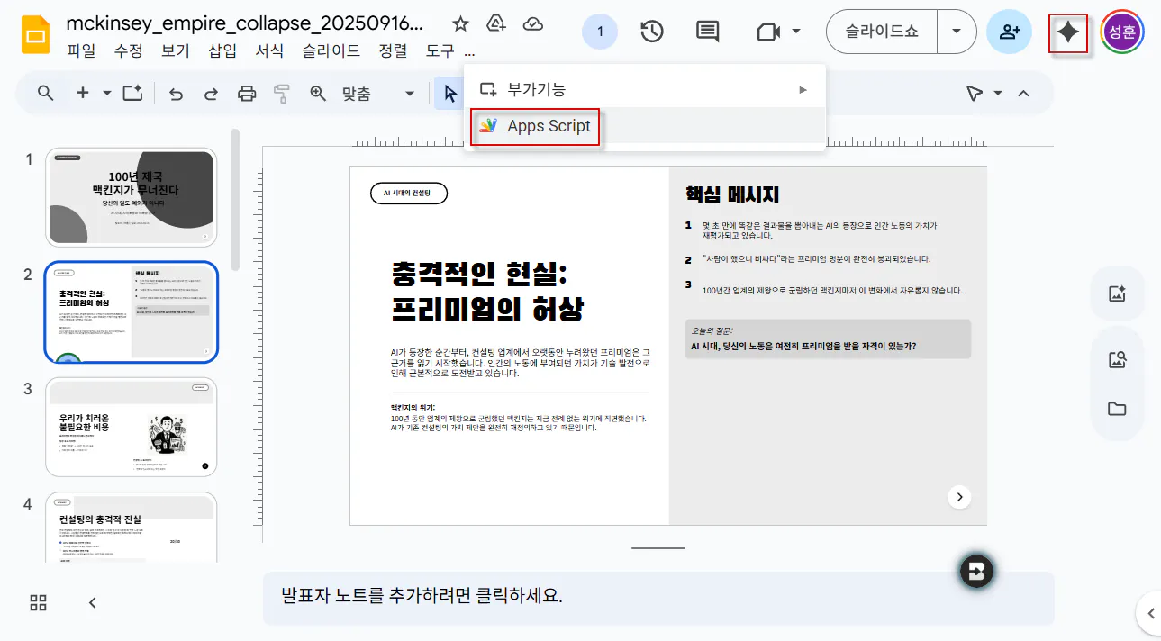Click the print icon

246,93
